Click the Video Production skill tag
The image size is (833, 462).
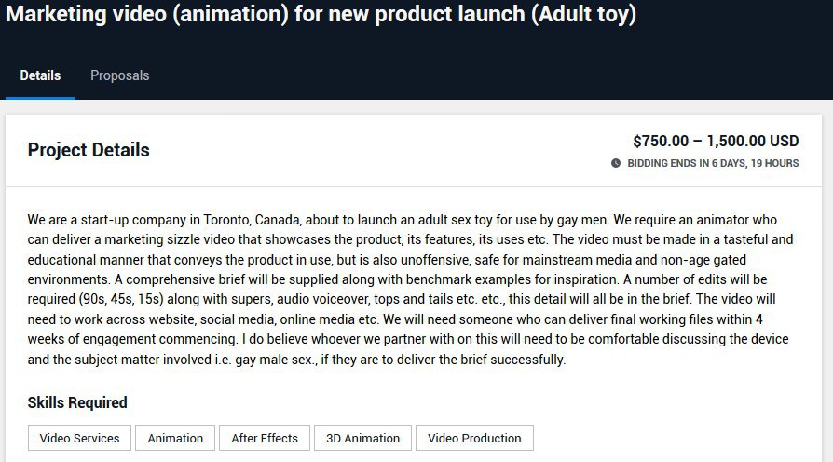(x=474, y=438)
